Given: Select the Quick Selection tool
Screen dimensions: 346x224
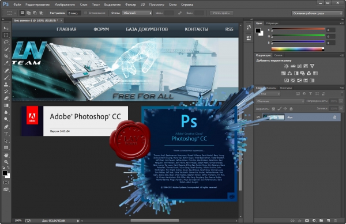Looking at the screenshot, I should click(x=6, y=49).
